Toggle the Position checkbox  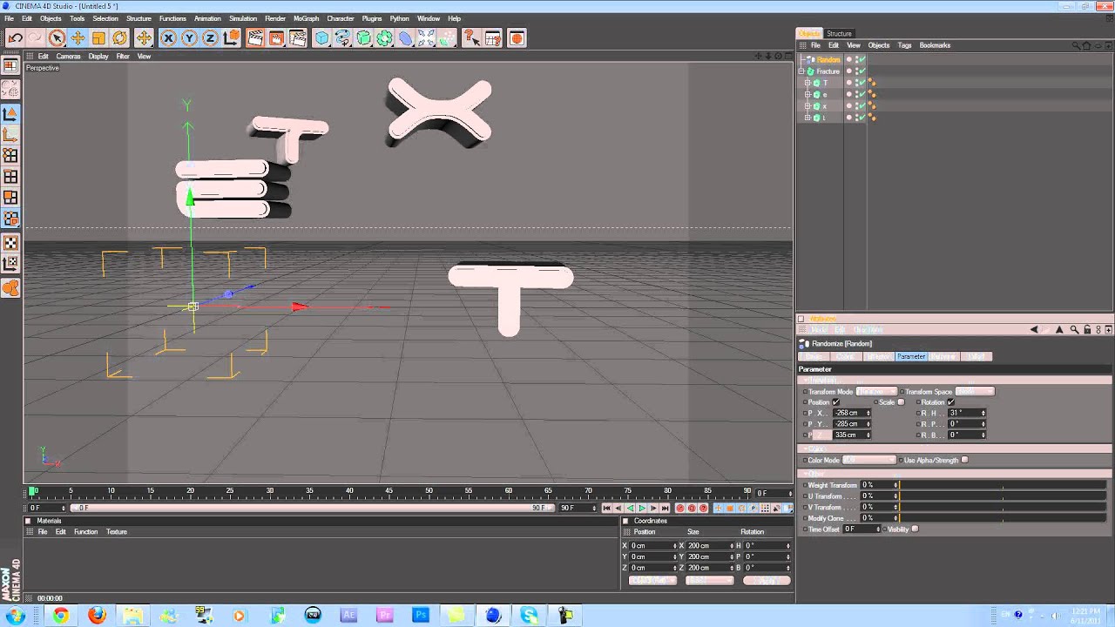(x=836, y=402)
